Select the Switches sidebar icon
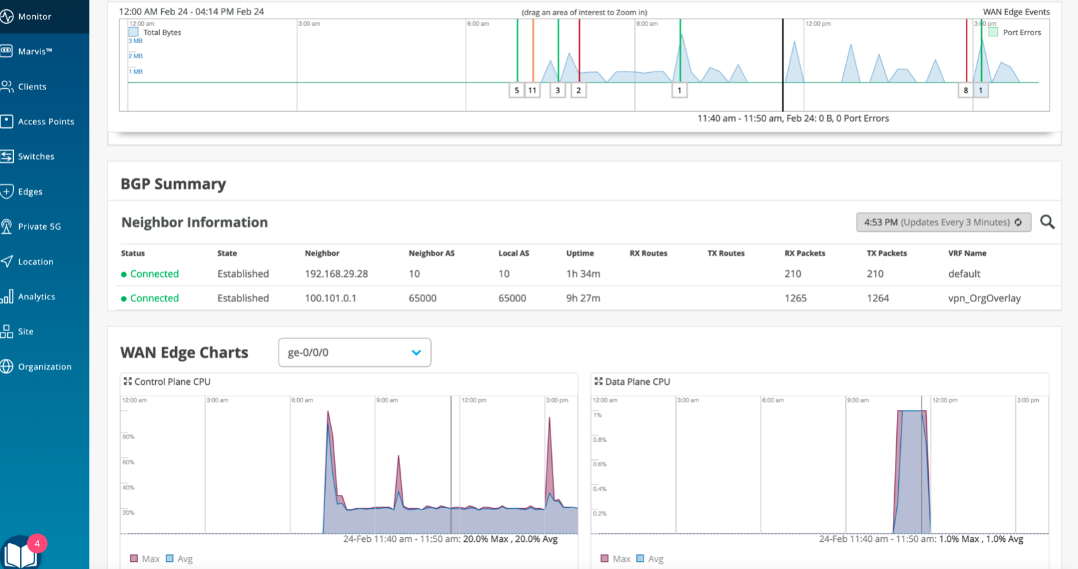 [x=7, y=156]
